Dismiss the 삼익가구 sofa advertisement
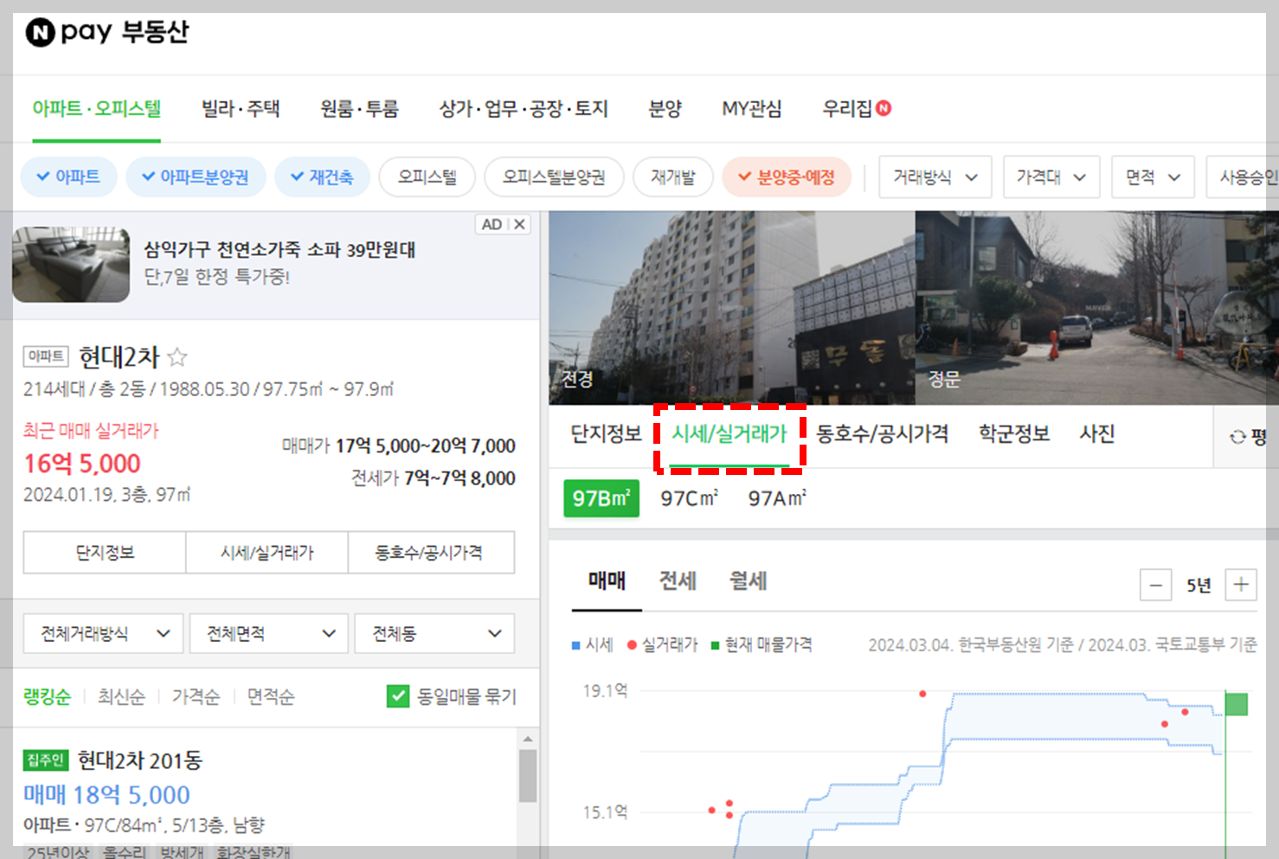The image size is (1279, 859). click(x=519, y=223)
